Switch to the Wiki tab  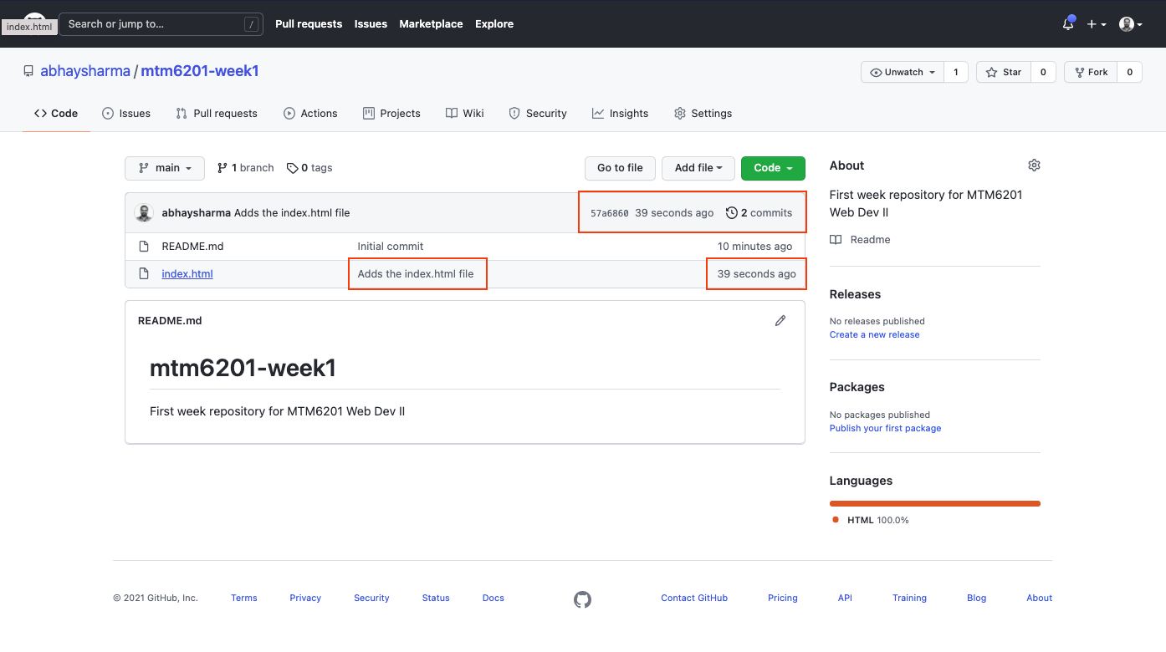465,114
